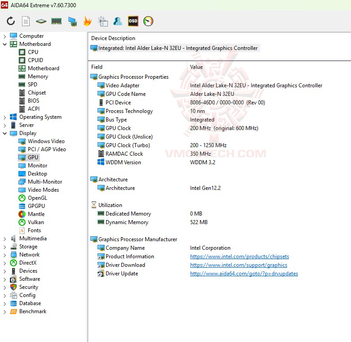Open the aida64 driver updates link
The width and height of the screenshot is (351, 342).
(x=244, y=274)
